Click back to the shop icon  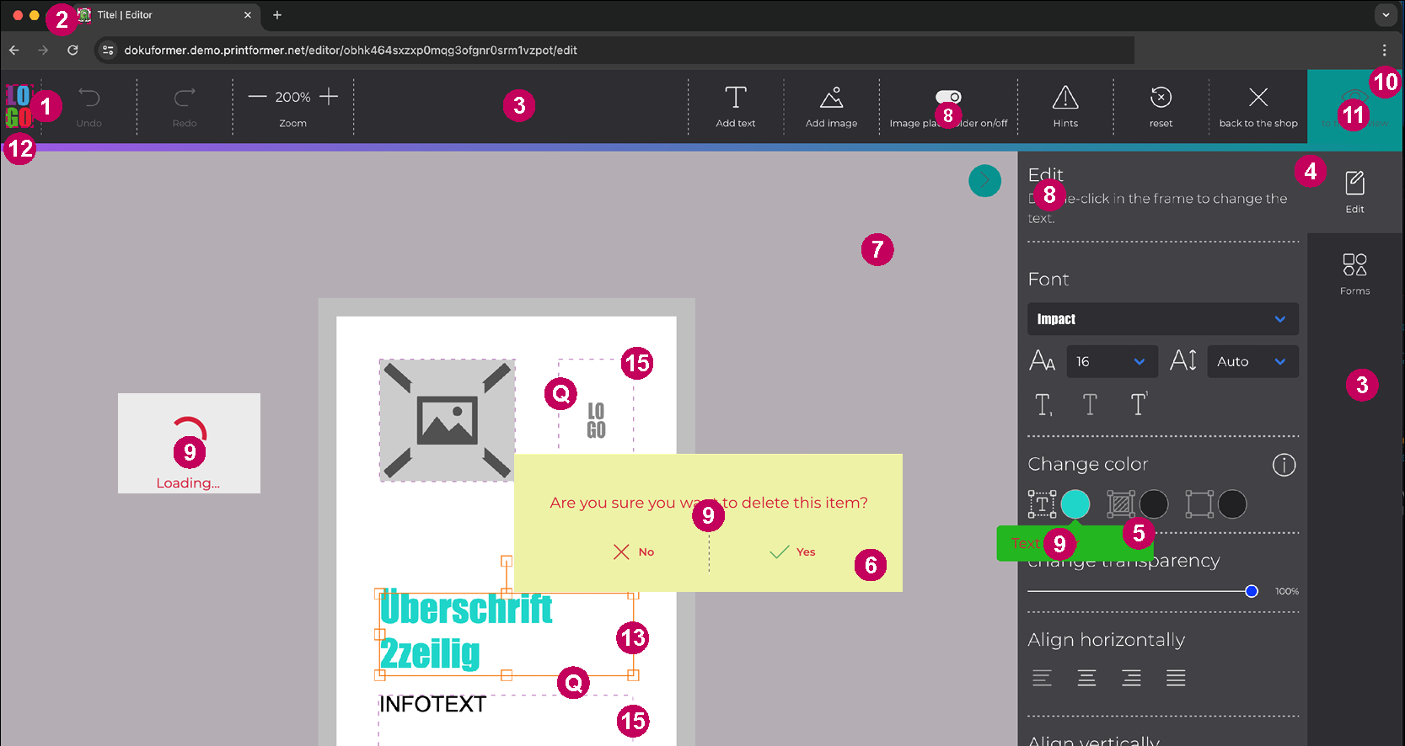coord(1258,98)
